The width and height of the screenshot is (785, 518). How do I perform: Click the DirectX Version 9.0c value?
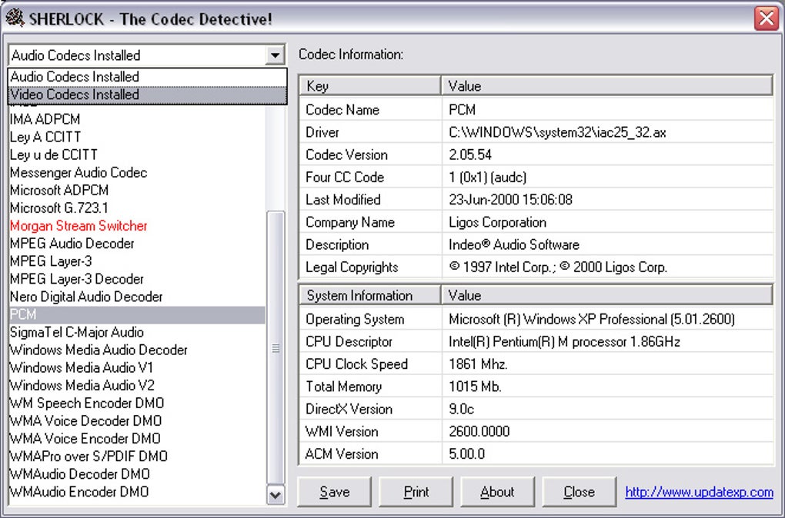point(461,410)
